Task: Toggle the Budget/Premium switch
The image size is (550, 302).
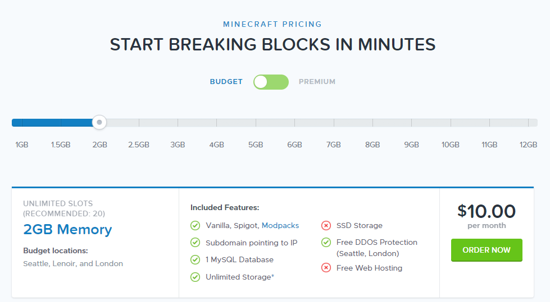Action: point(271,82)
